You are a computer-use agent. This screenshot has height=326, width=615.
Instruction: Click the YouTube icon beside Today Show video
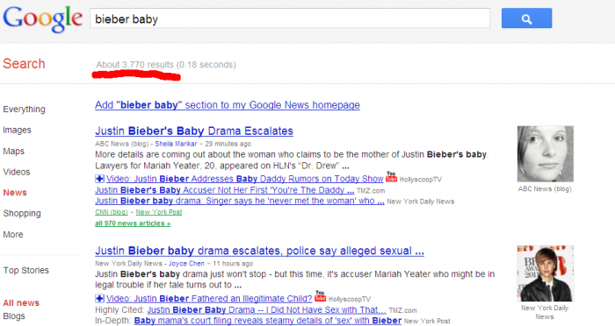(x=392, y=177)
